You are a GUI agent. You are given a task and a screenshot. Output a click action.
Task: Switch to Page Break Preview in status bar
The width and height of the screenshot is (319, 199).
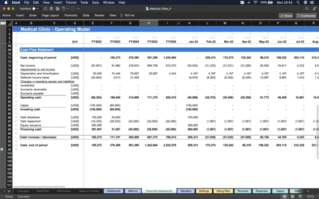pyautogui.click(x=300, y=196)
